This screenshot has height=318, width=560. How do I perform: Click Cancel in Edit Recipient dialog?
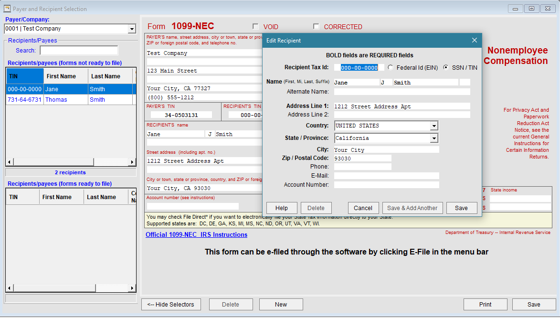[363, 208]
